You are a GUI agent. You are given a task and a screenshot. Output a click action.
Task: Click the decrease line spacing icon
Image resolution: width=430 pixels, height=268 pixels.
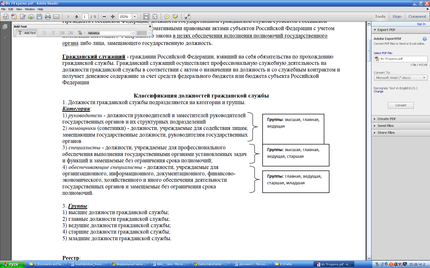[62, 33]
